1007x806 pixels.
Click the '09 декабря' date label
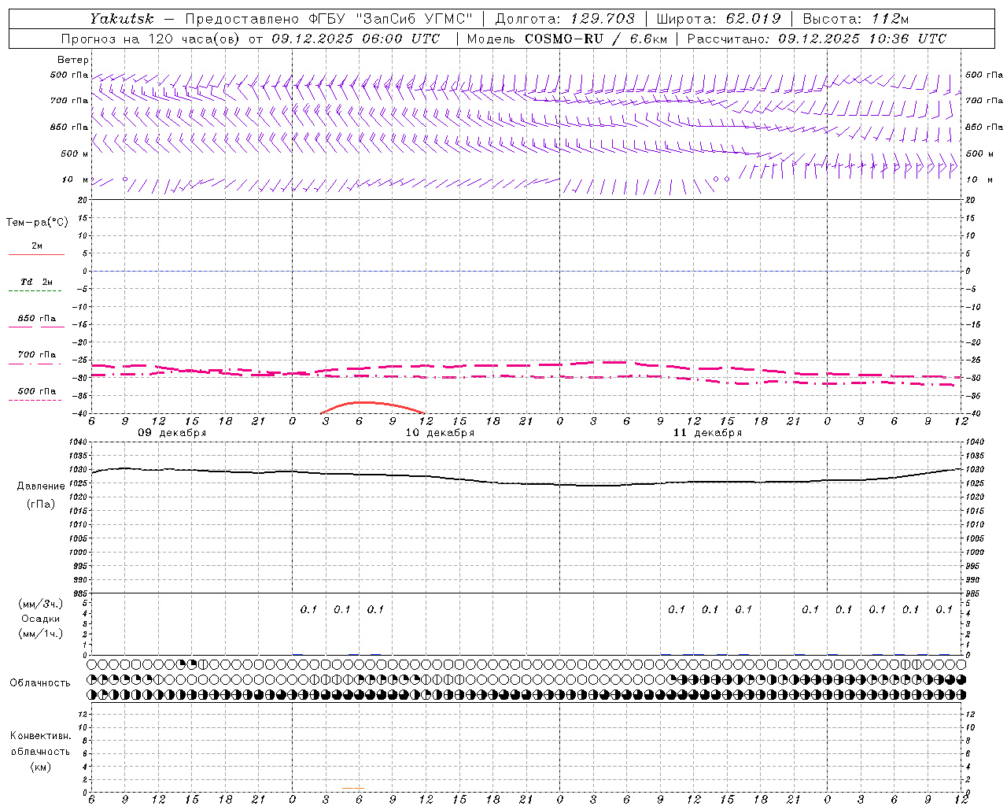pos(172,433)
